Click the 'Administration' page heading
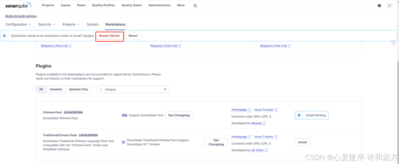The height and width of the screenshot is (164, 399). click(x=21, y=16)
